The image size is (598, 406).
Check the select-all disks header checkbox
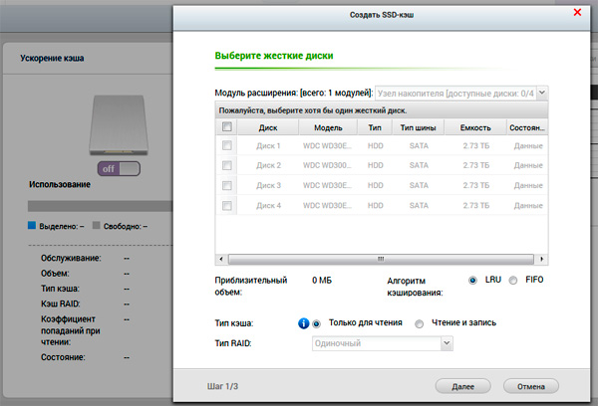point(227,127)
